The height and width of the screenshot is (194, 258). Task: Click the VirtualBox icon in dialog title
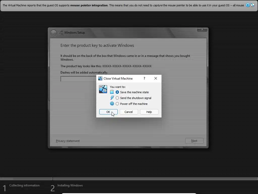click(100, 78)
